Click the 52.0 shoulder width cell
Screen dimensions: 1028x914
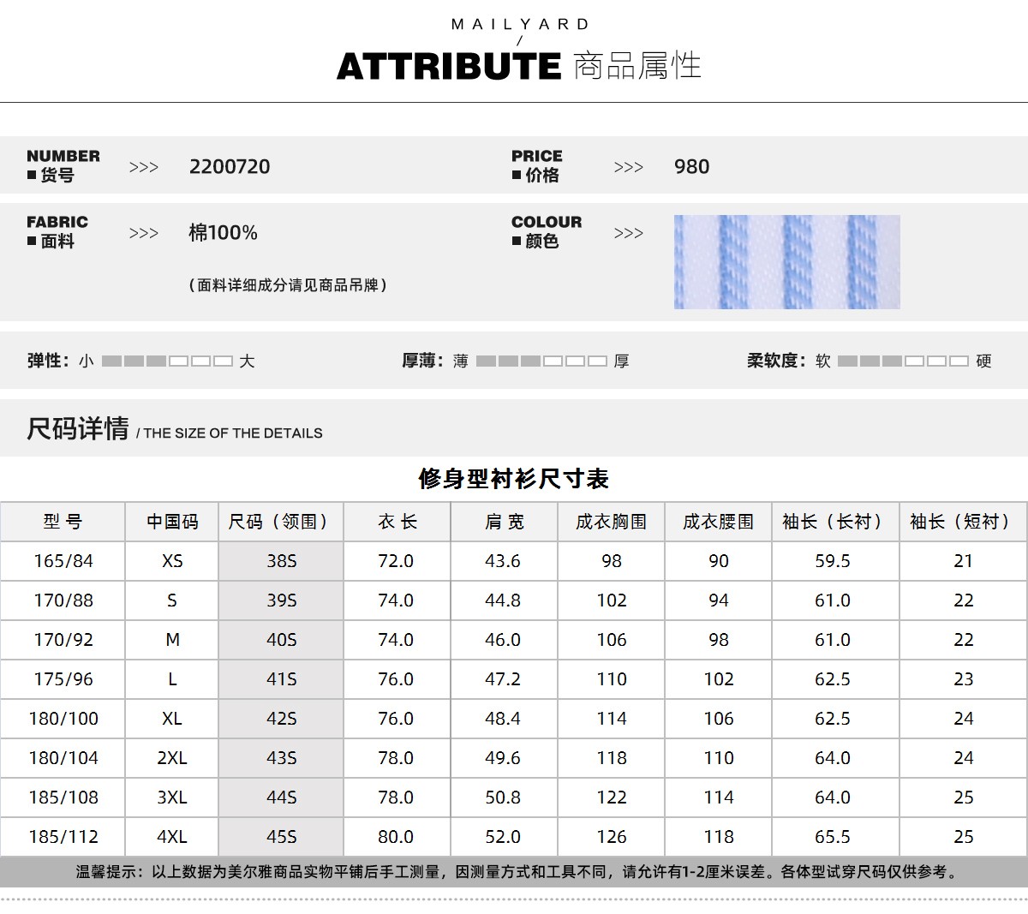504,837
